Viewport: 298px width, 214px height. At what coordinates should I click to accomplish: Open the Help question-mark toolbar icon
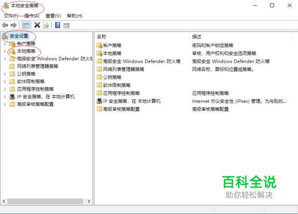[58, 25]
